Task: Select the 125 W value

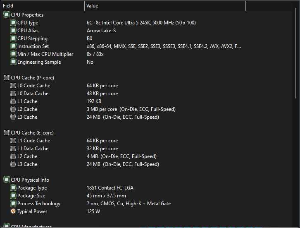Action: pos(93,211)
